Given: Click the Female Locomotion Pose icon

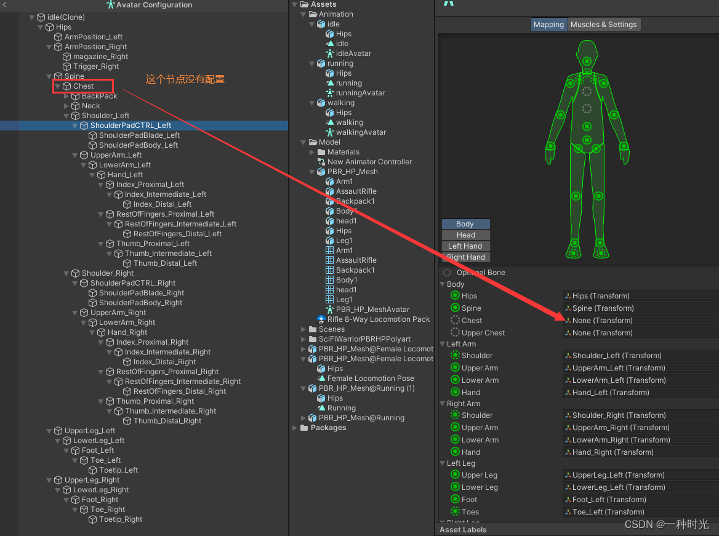Looking at the screenshot, I should pyautogui.click(x=323, y=378).
